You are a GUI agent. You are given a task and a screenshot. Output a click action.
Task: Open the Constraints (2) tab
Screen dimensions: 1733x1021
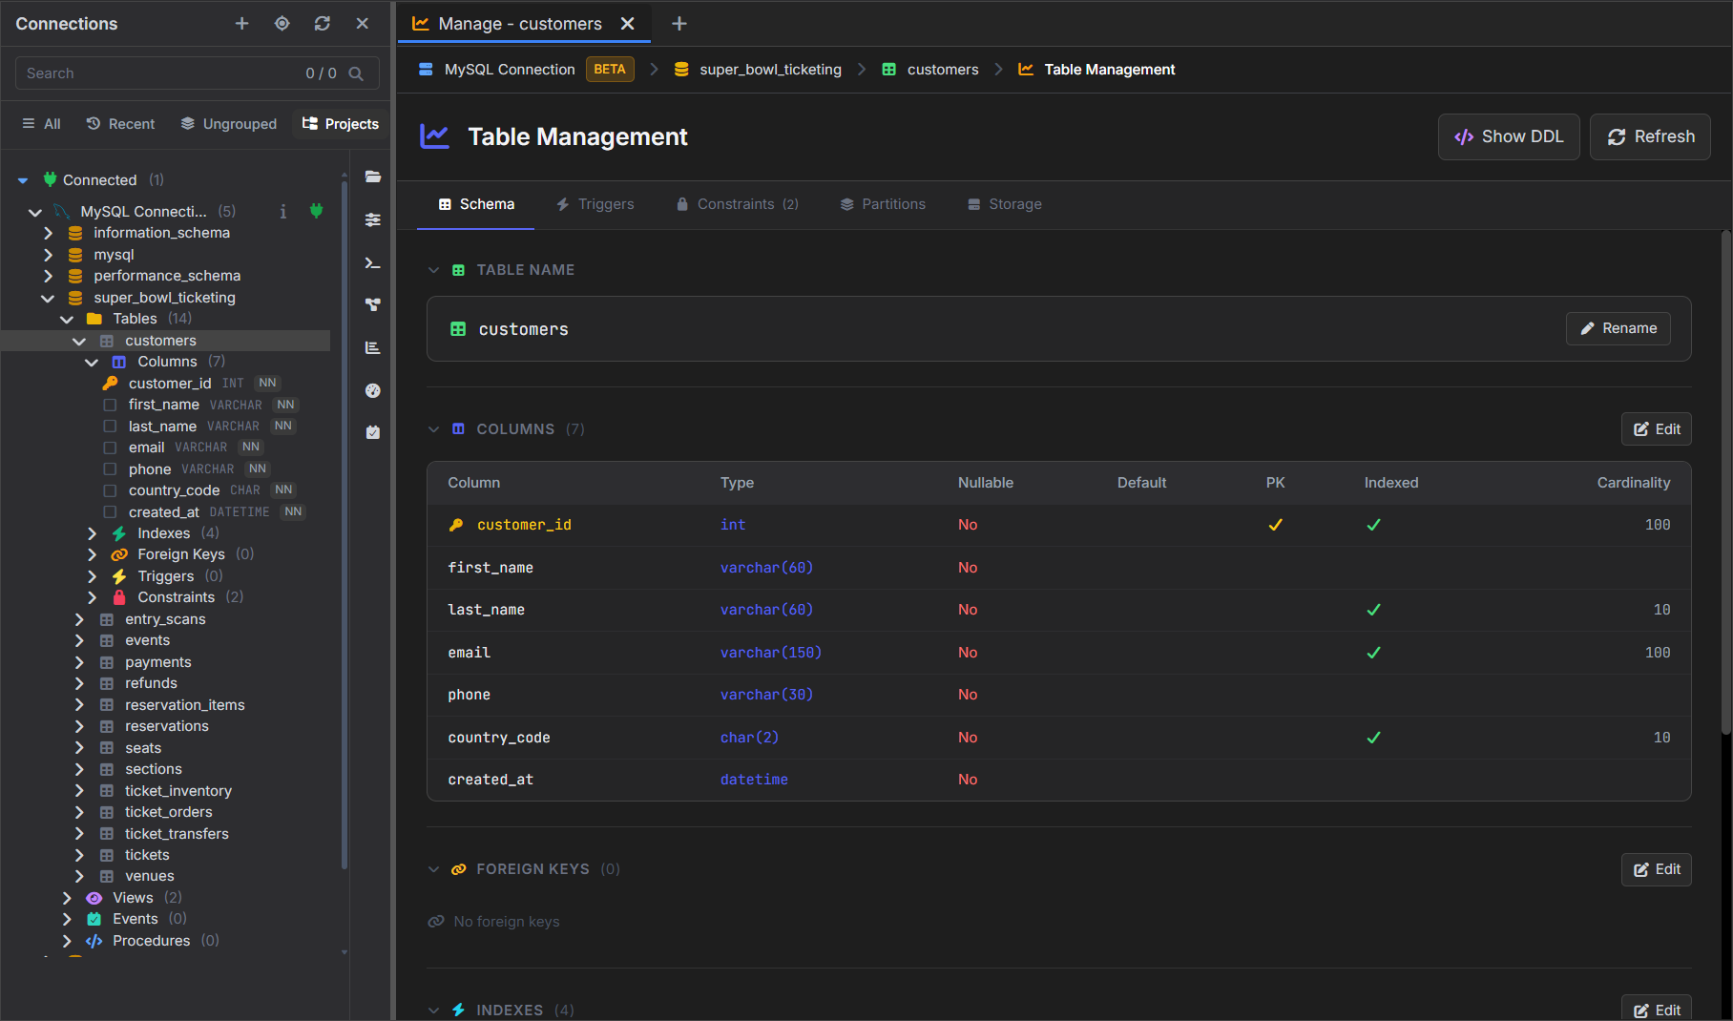click(738, 204)
